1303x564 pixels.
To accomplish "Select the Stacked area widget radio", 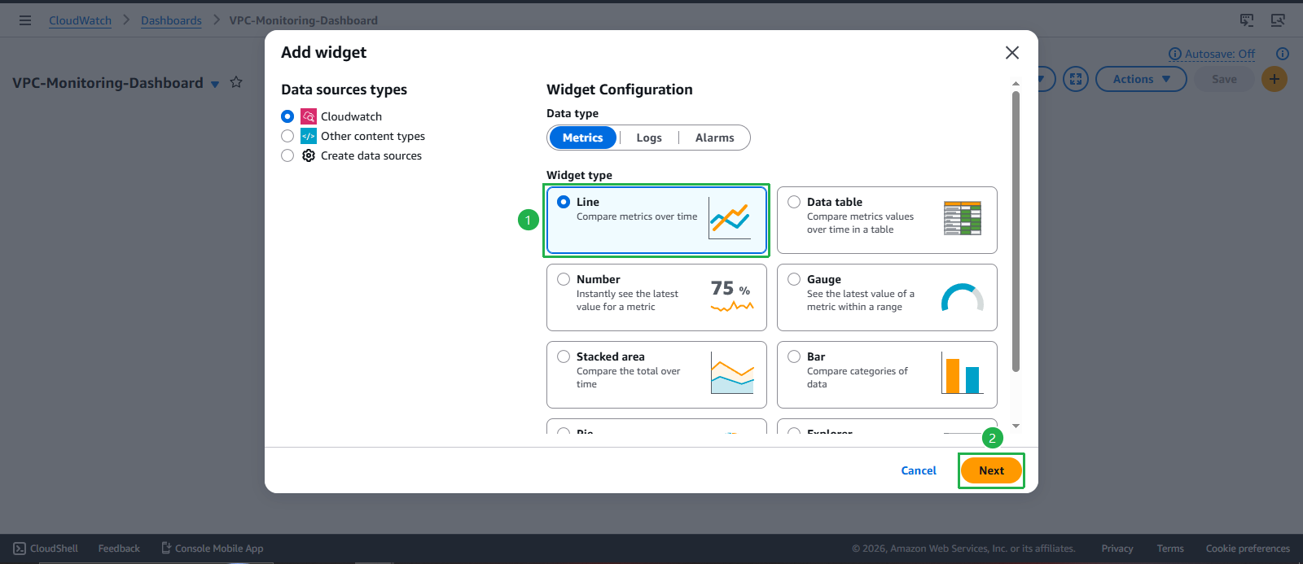I will point(564,356).
